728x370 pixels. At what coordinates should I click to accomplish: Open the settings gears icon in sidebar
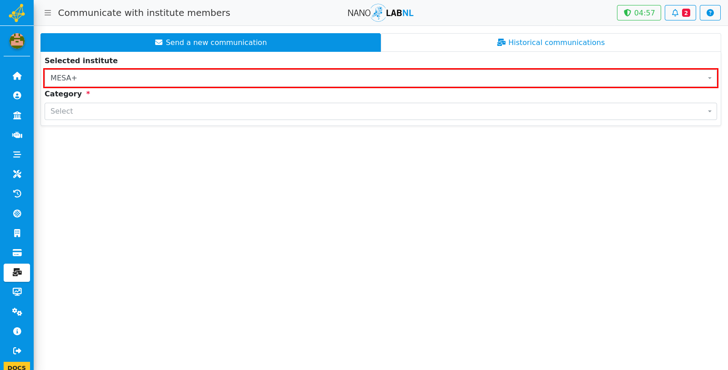[x=17, y=312]
